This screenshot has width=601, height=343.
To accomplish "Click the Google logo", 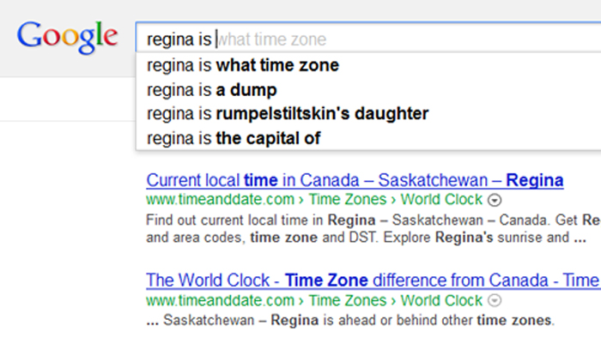I will point(67,36).
